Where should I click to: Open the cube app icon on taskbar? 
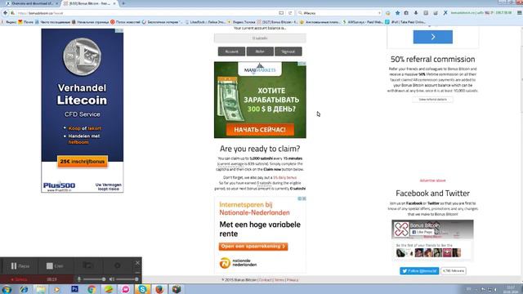[x=177, y=289]
